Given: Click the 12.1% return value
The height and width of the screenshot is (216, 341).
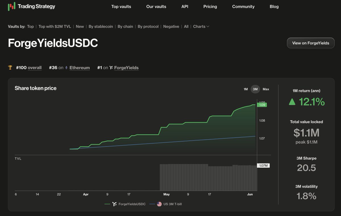Looking at the screenshot, I should coord(312,102).
